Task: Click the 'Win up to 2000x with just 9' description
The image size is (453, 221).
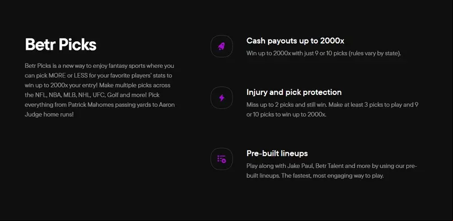Action: coord(324,54)
